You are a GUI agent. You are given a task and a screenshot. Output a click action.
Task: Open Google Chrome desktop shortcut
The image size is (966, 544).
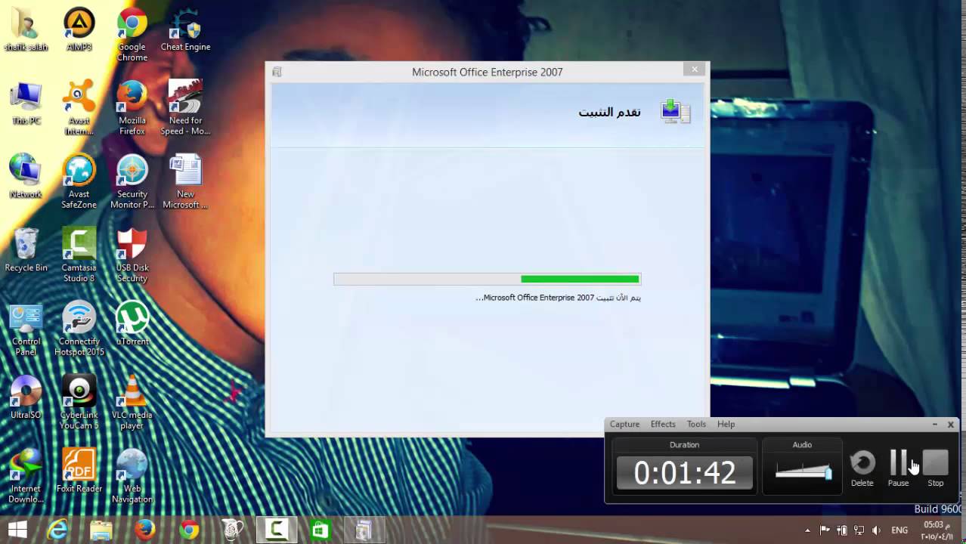point(132,35)
